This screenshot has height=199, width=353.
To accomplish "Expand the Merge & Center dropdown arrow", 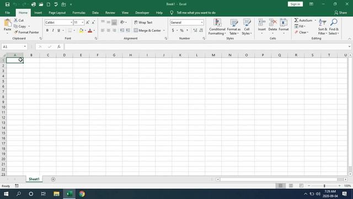I will point(164,30).
